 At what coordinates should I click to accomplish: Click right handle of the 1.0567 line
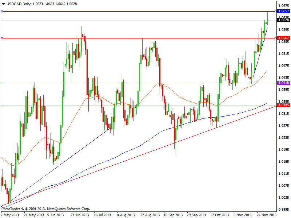point(275,38)
